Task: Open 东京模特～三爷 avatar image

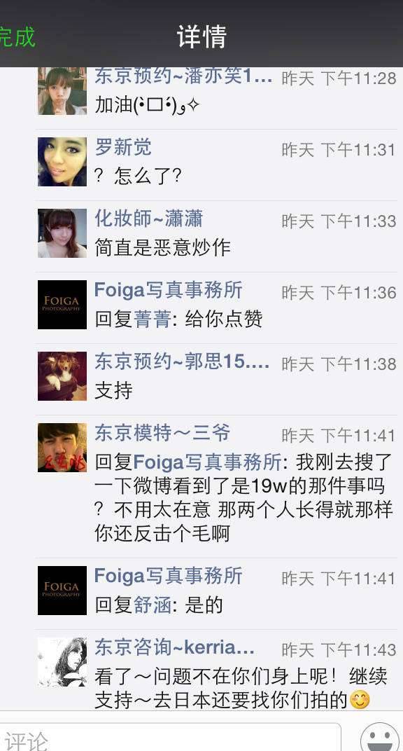Action: (x=62, y=448)
